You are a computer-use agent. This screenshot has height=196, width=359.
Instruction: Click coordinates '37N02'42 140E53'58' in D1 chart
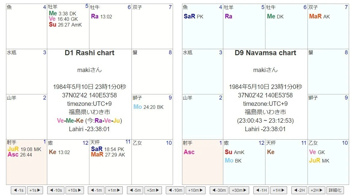pyautogui.click(x=89, y=95)
